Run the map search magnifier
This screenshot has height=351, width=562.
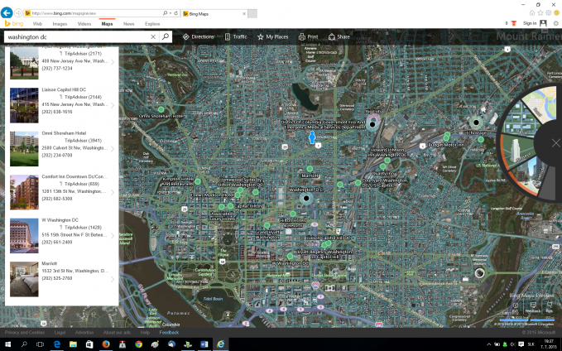[x=166, y=36]
